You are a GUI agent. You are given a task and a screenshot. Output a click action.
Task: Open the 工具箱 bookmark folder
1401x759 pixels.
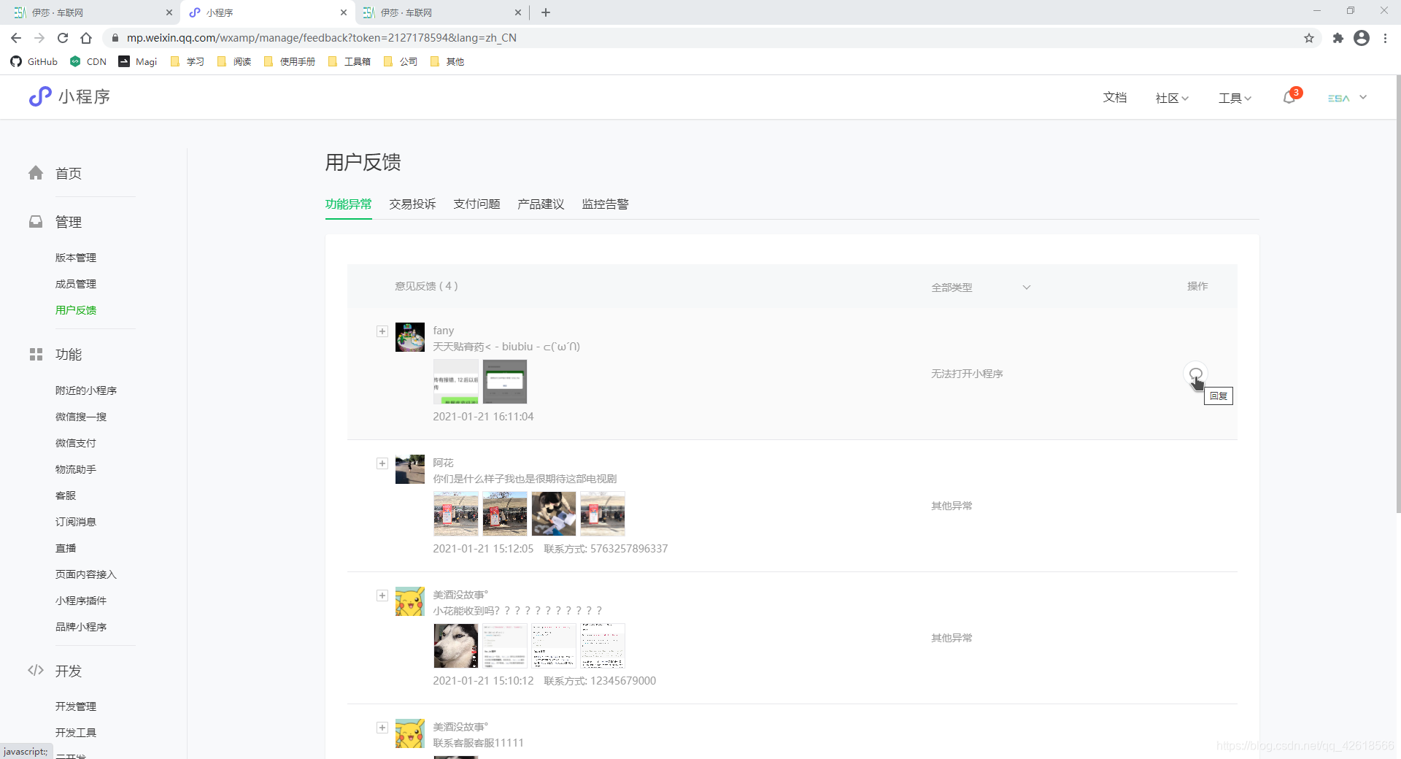point(350,61)
